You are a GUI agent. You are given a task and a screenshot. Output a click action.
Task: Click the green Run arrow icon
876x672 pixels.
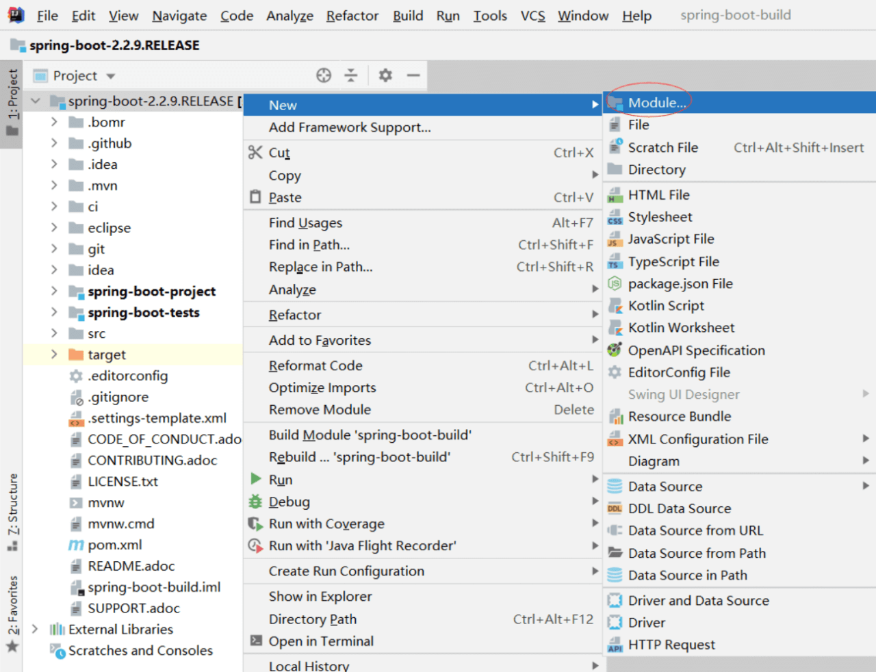pos(256,479)
